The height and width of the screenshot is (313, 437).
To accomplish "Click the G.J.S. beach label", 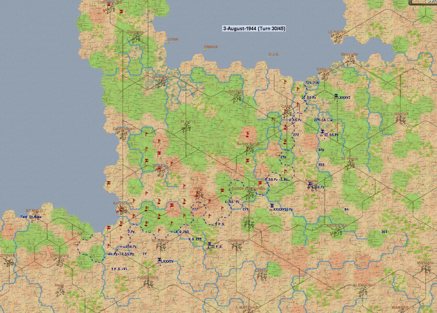I will tap(274, 54).
